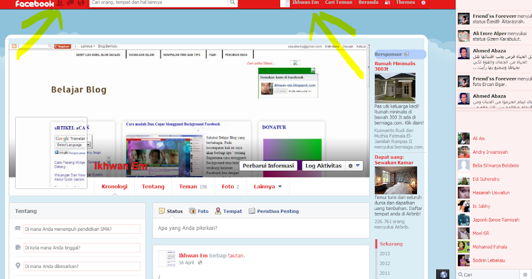This screenshot has height=279, width=532.
Task: Click the Tentang section heading in left panel
Action: coord(26,211)
